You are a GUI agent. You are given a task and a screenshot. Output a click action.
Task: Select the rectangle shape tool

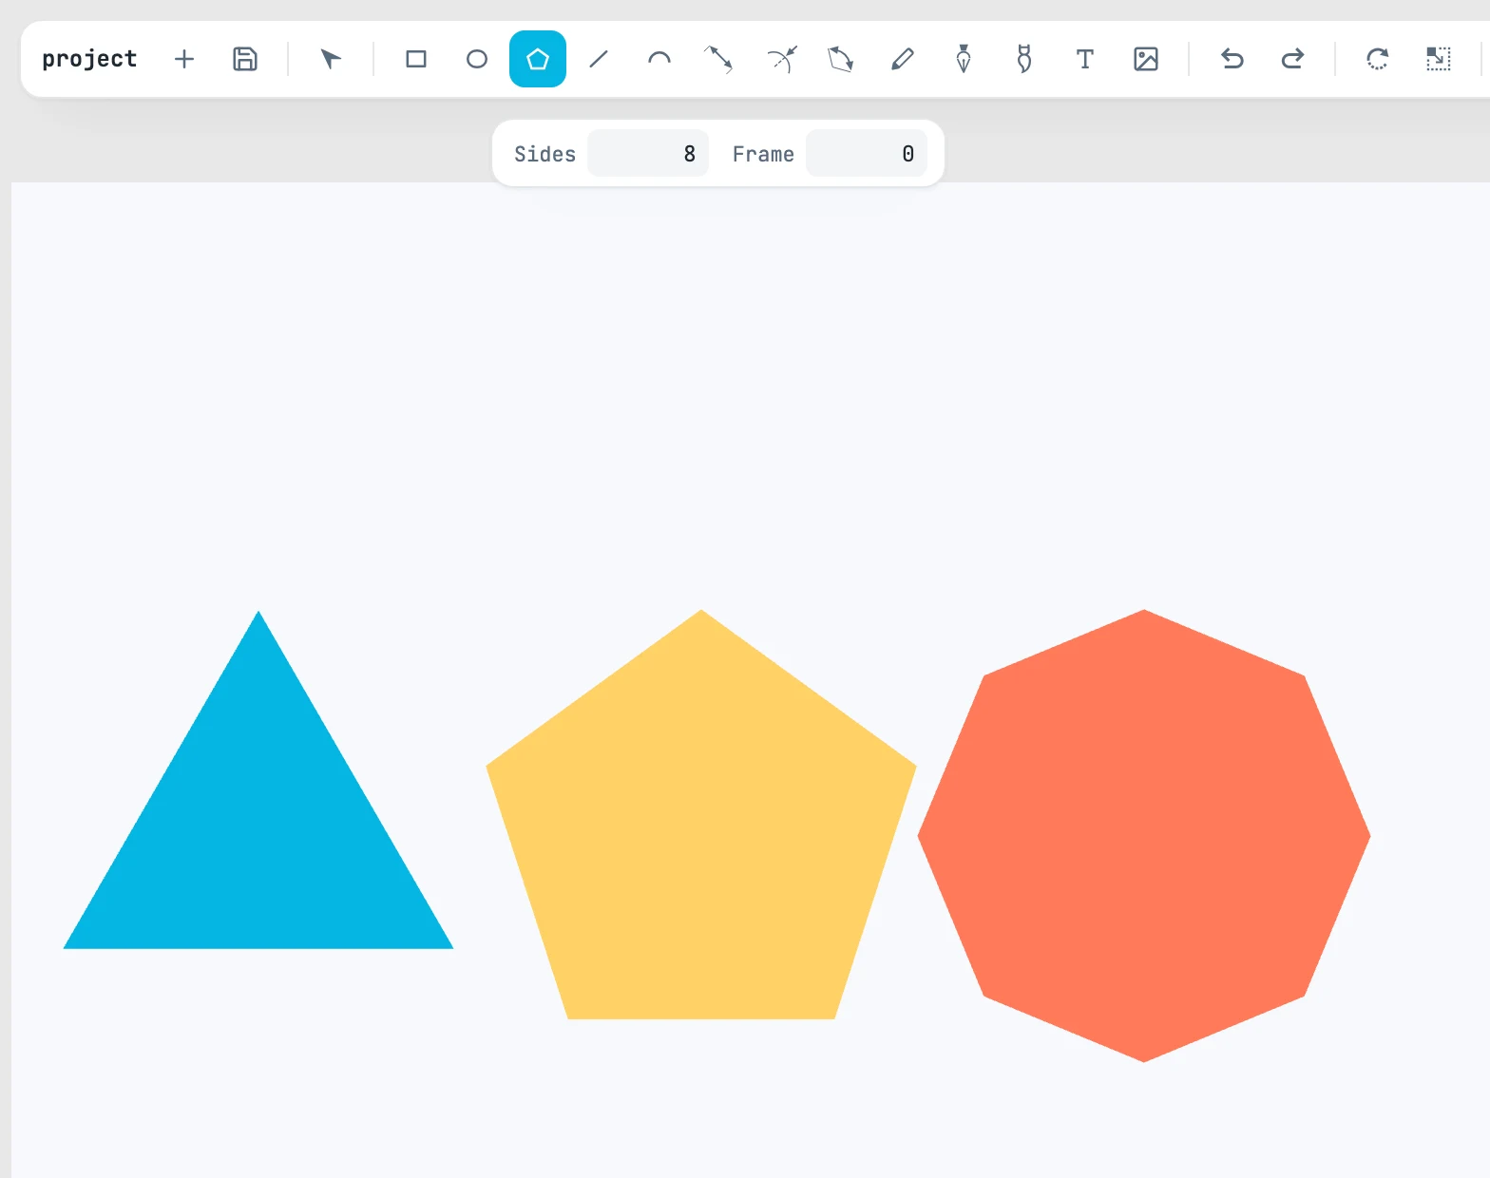[416, 59]
